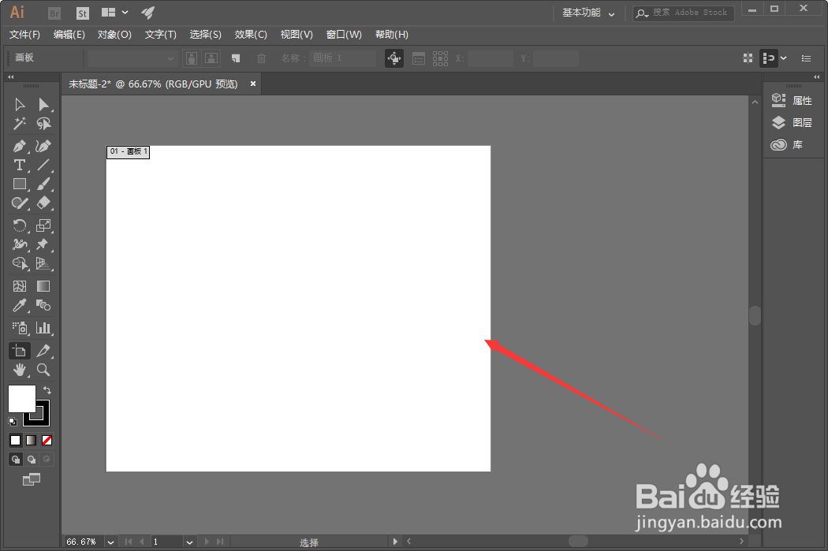Choose the Perspective Grid tool

43,263
